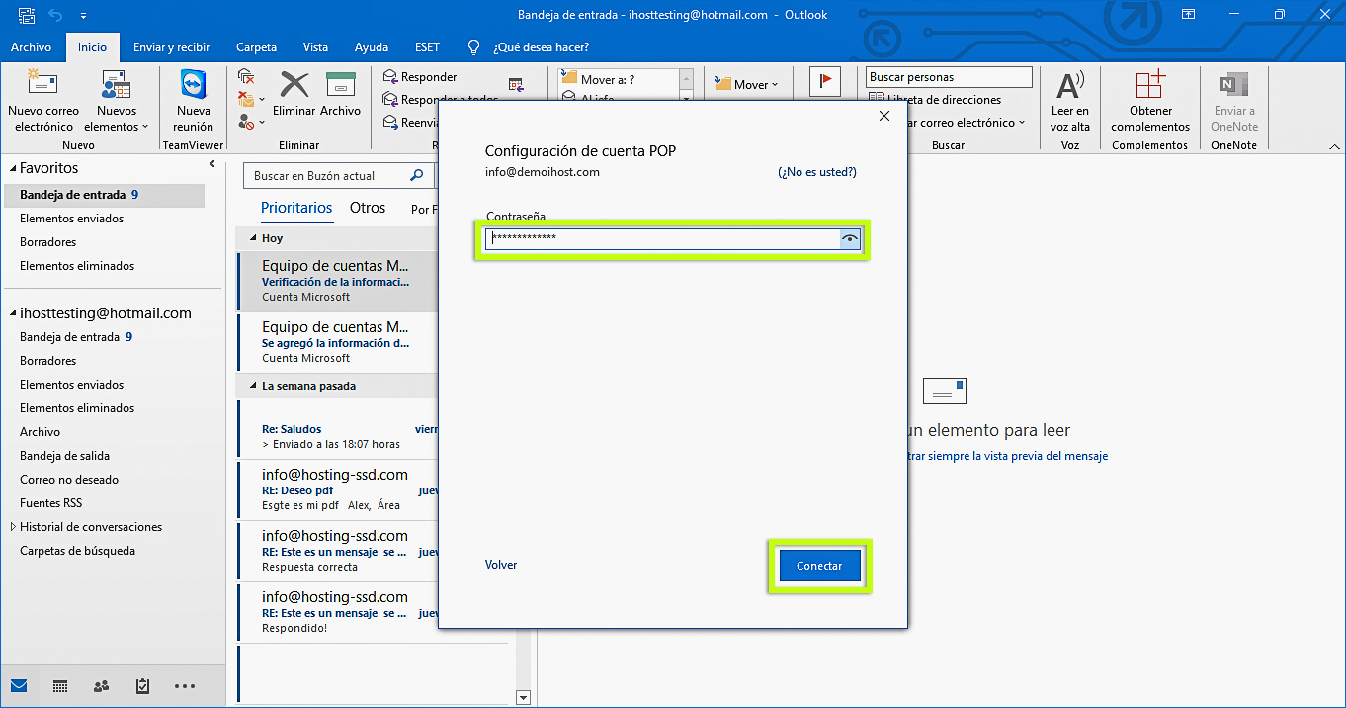Open the ESET tab
1346x708 pixels.
point(428,47)
